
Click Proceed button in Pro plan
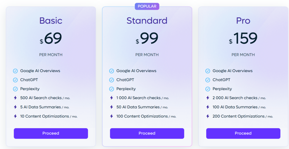coord(243,133)
